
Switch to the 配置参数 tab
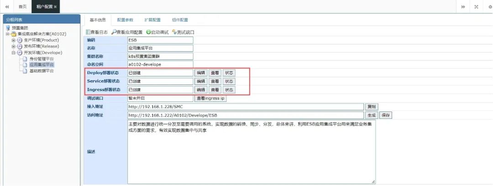coord(125,20)
